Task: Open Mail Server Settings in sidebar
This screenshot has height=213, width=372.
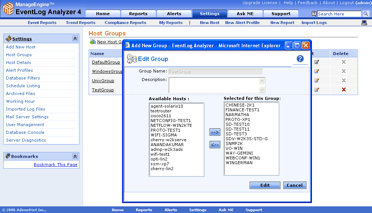Action: click(x=27, y=117)
